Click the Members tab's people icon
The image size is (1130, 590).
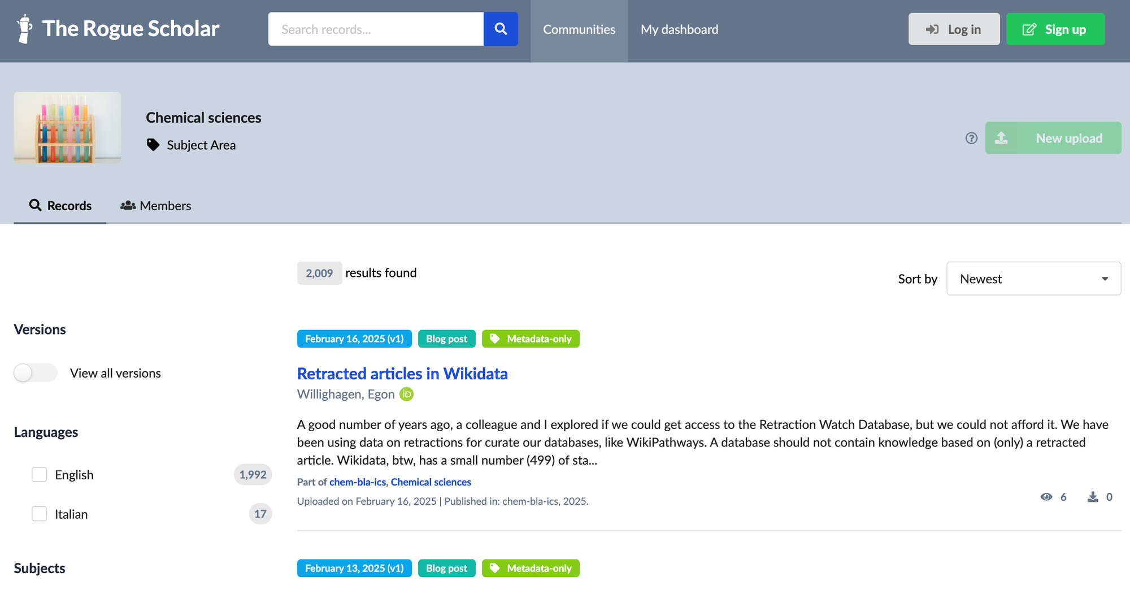coord(128,206)
